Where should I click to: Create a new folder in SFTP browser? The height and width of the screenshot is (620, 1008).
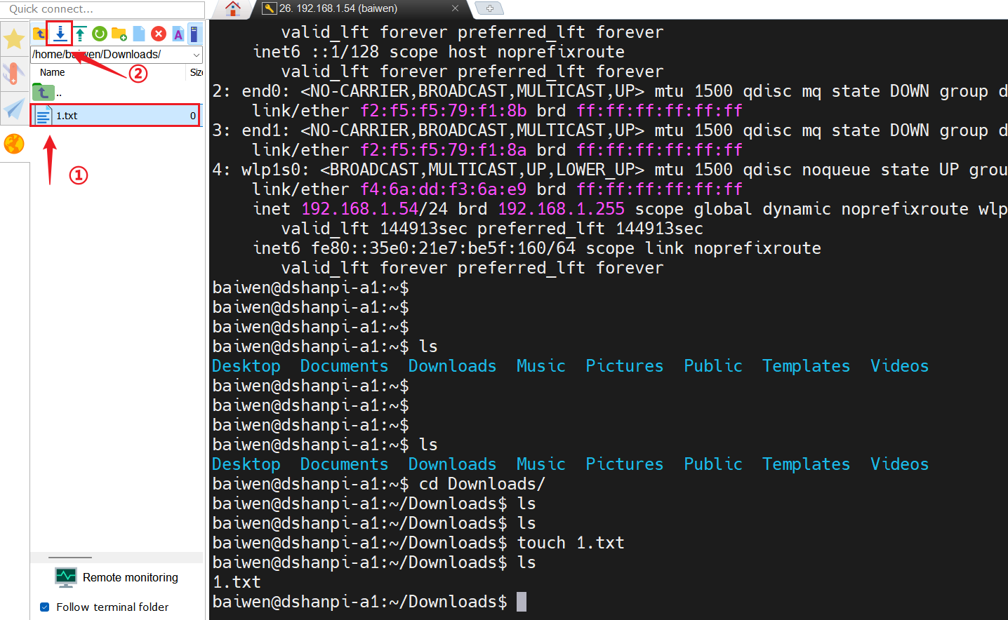[x=119, y=34]
